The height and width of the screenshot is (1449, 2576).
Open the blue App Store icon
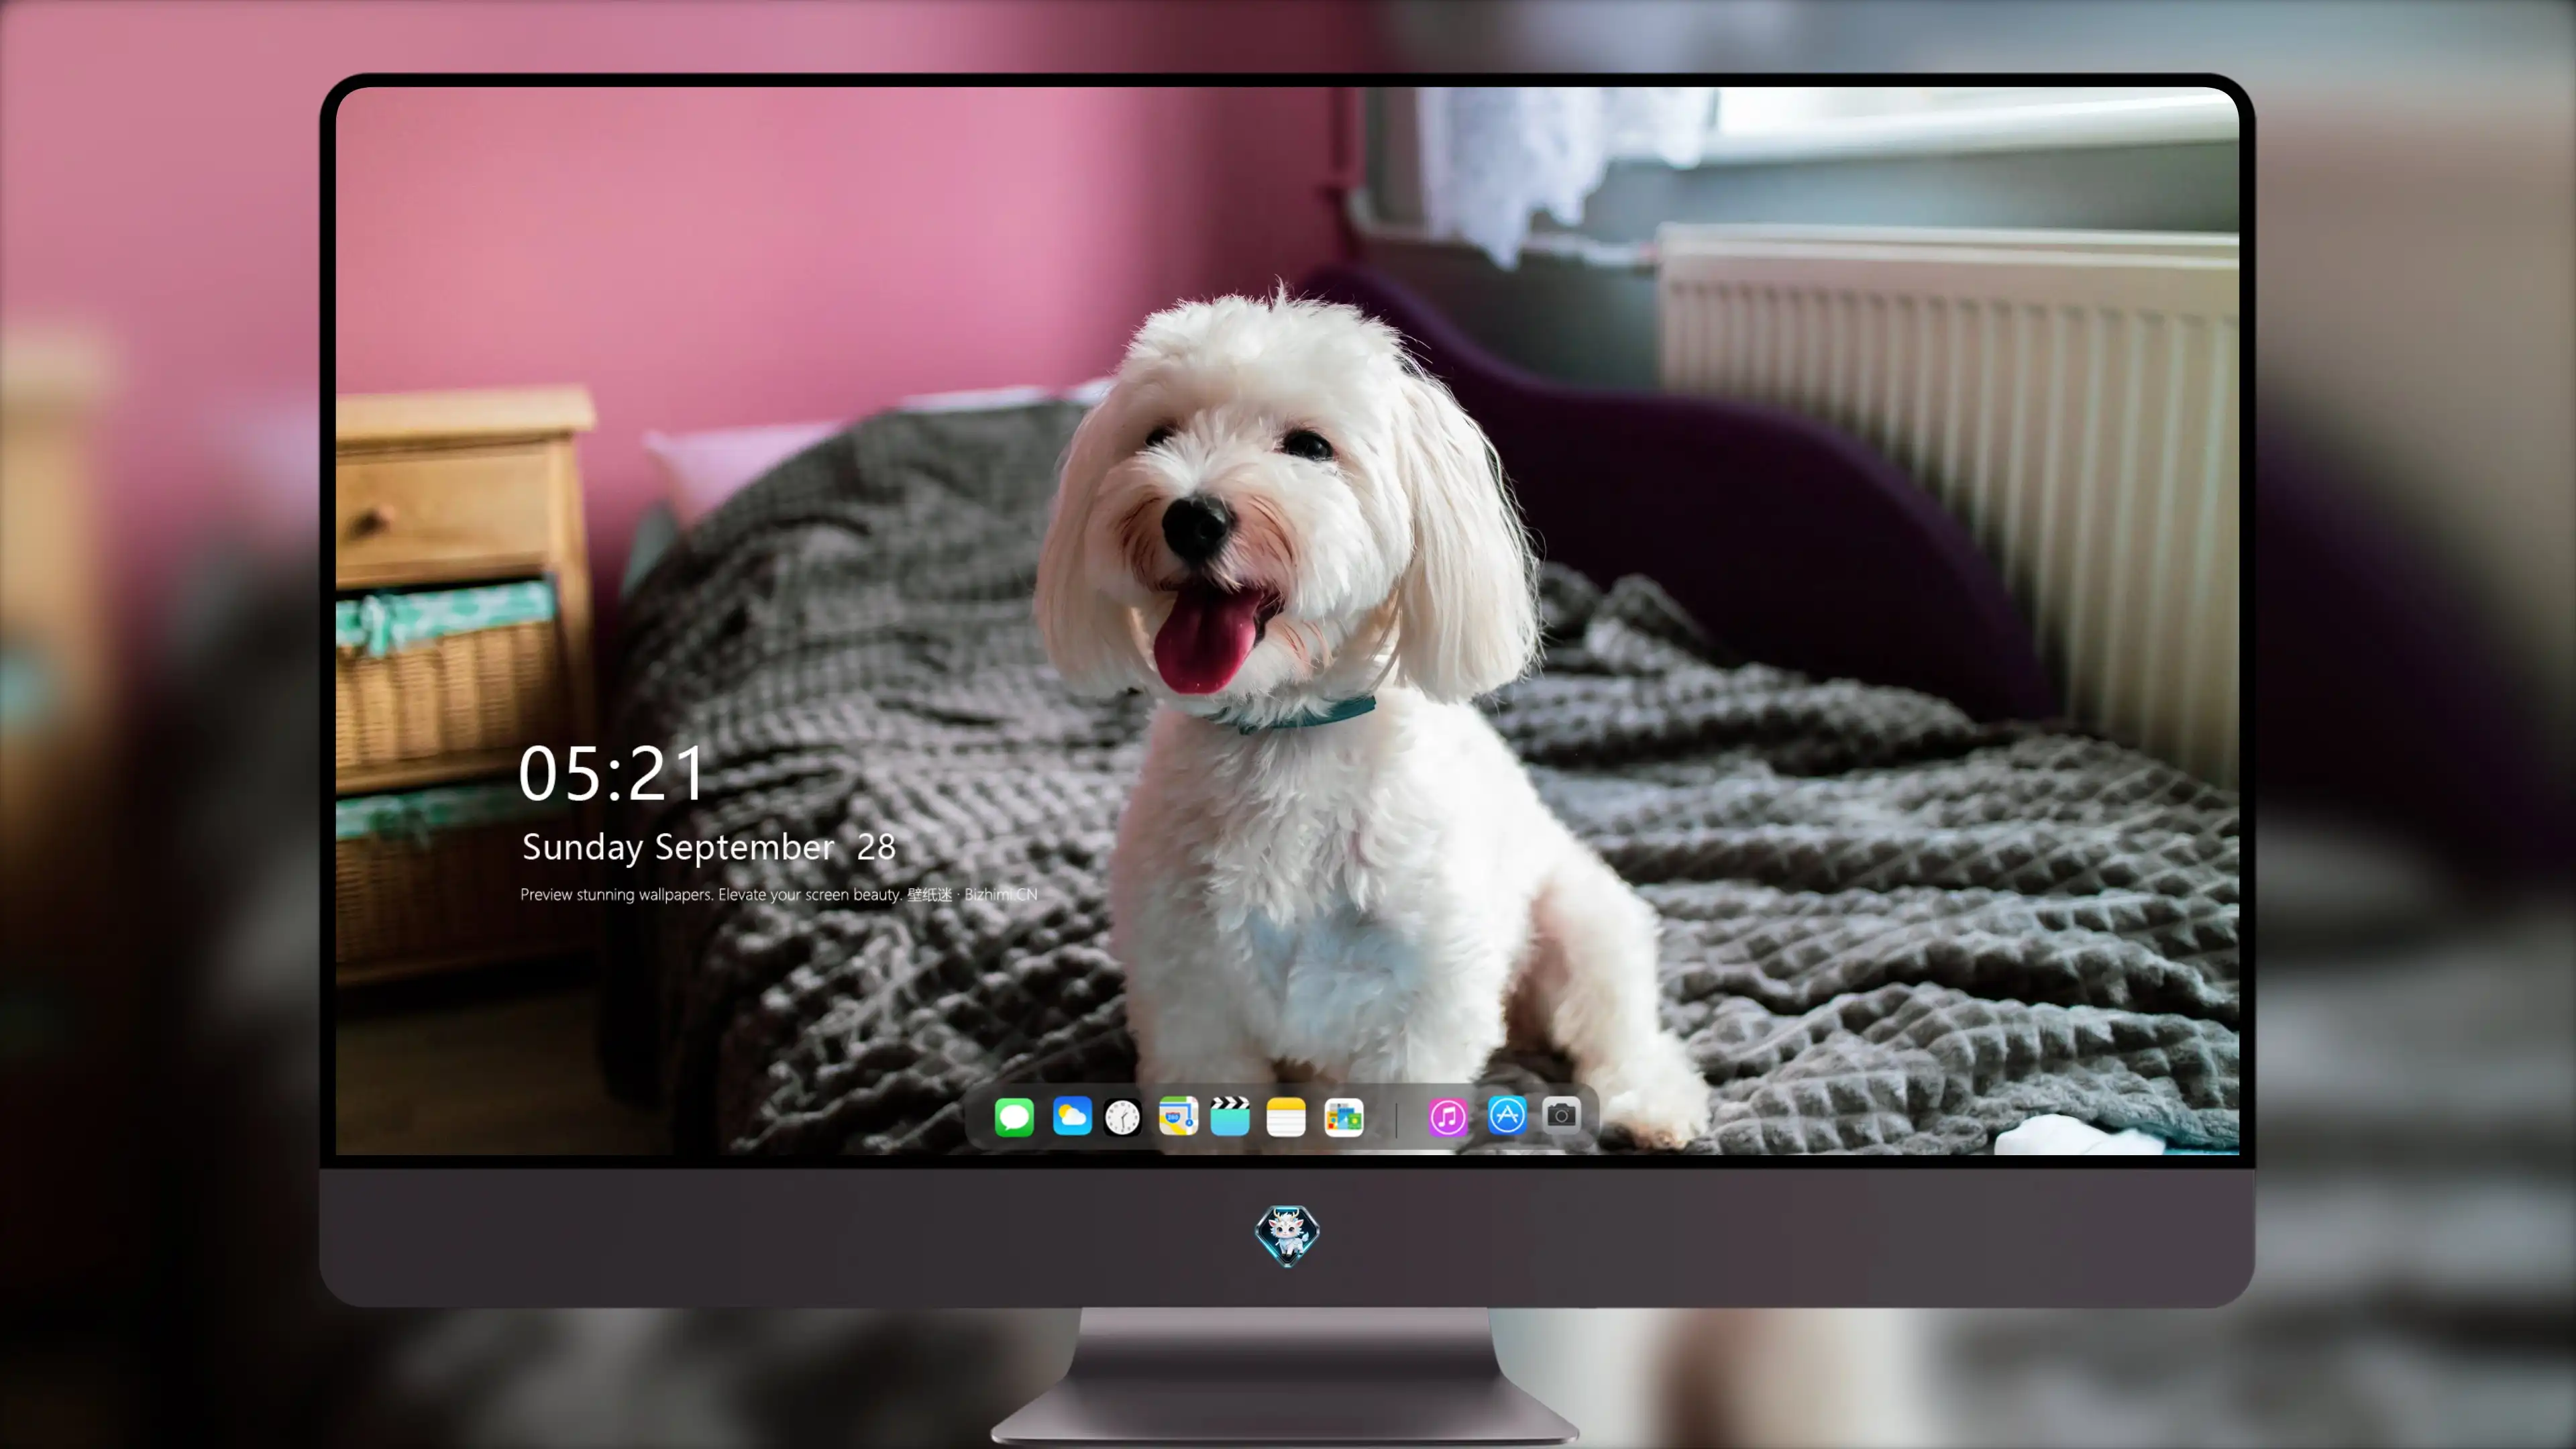[1507, 1115]
